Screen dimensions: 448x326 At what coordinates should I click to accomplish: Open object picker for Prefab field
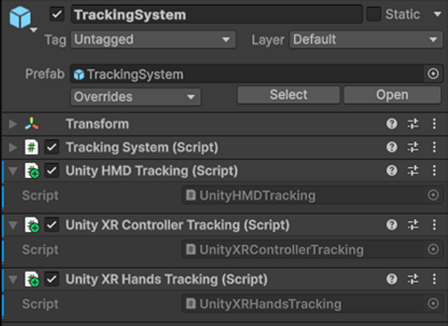coord(433,74)
